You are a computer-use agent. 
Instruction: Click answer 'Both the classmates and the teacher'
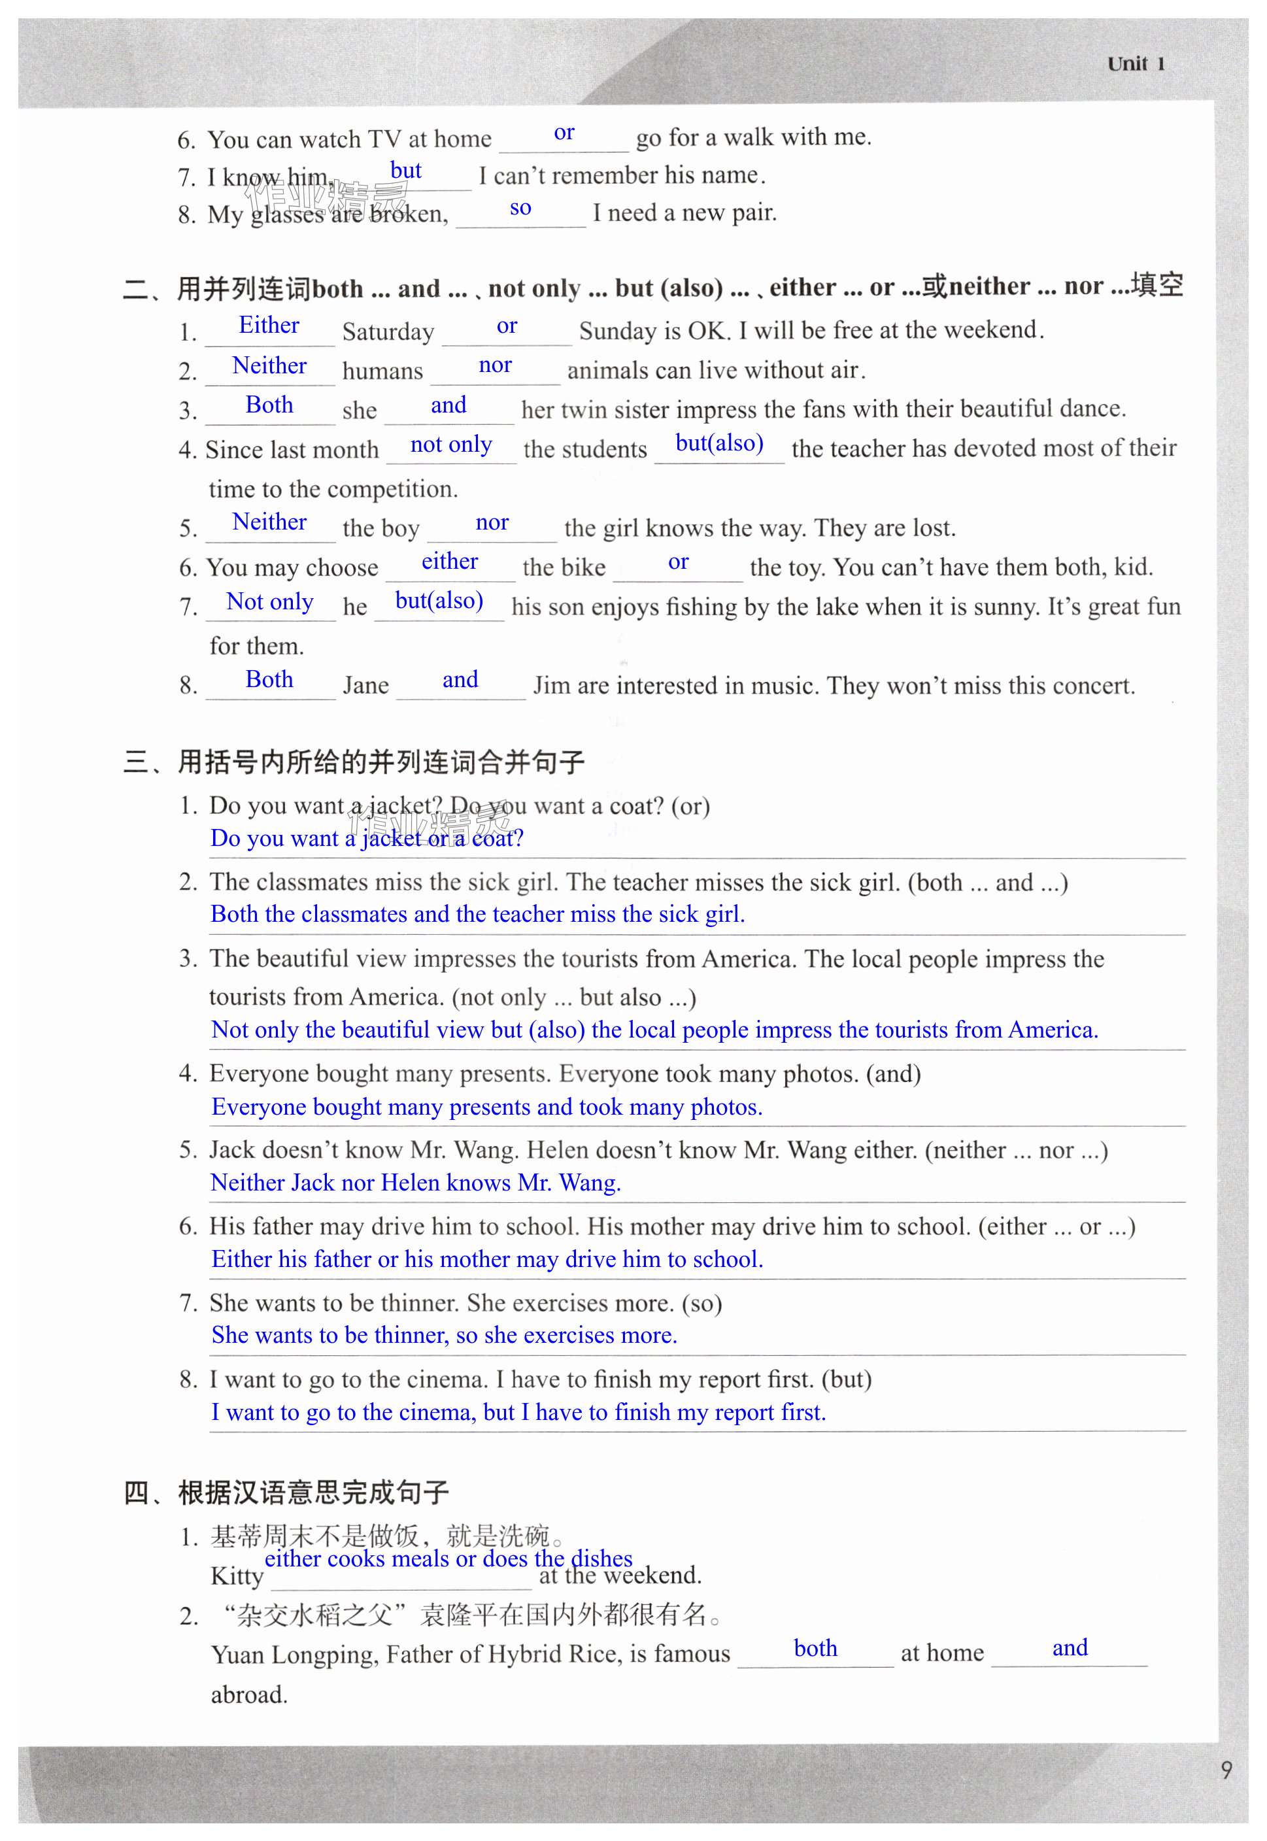click(x=478, y=915)
